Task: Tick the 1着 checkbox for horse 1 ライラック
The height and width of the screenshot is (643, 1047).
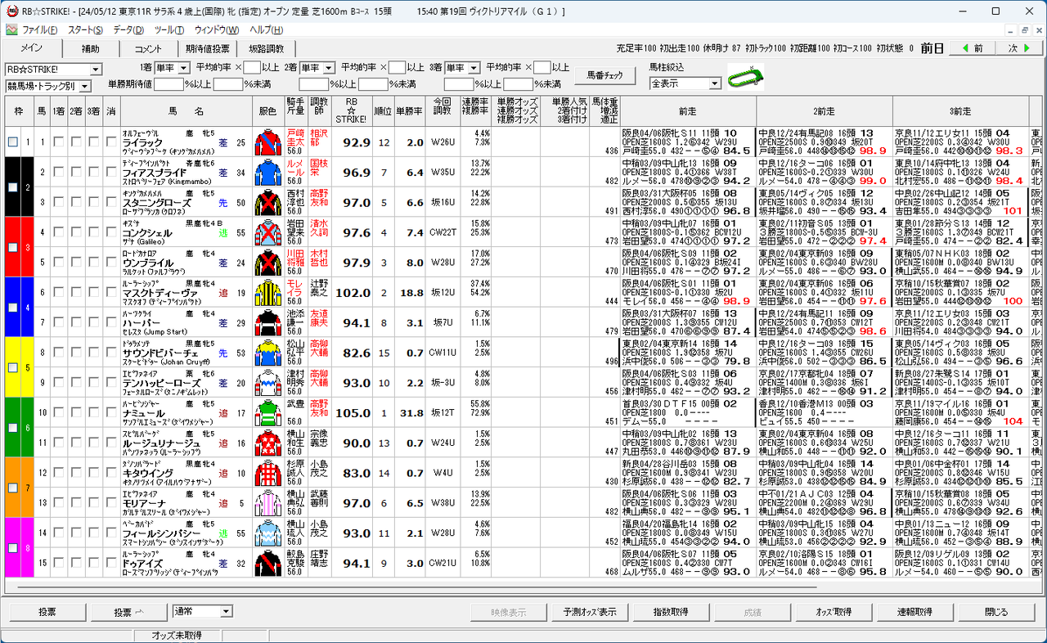Action: [x=59, y=142]
